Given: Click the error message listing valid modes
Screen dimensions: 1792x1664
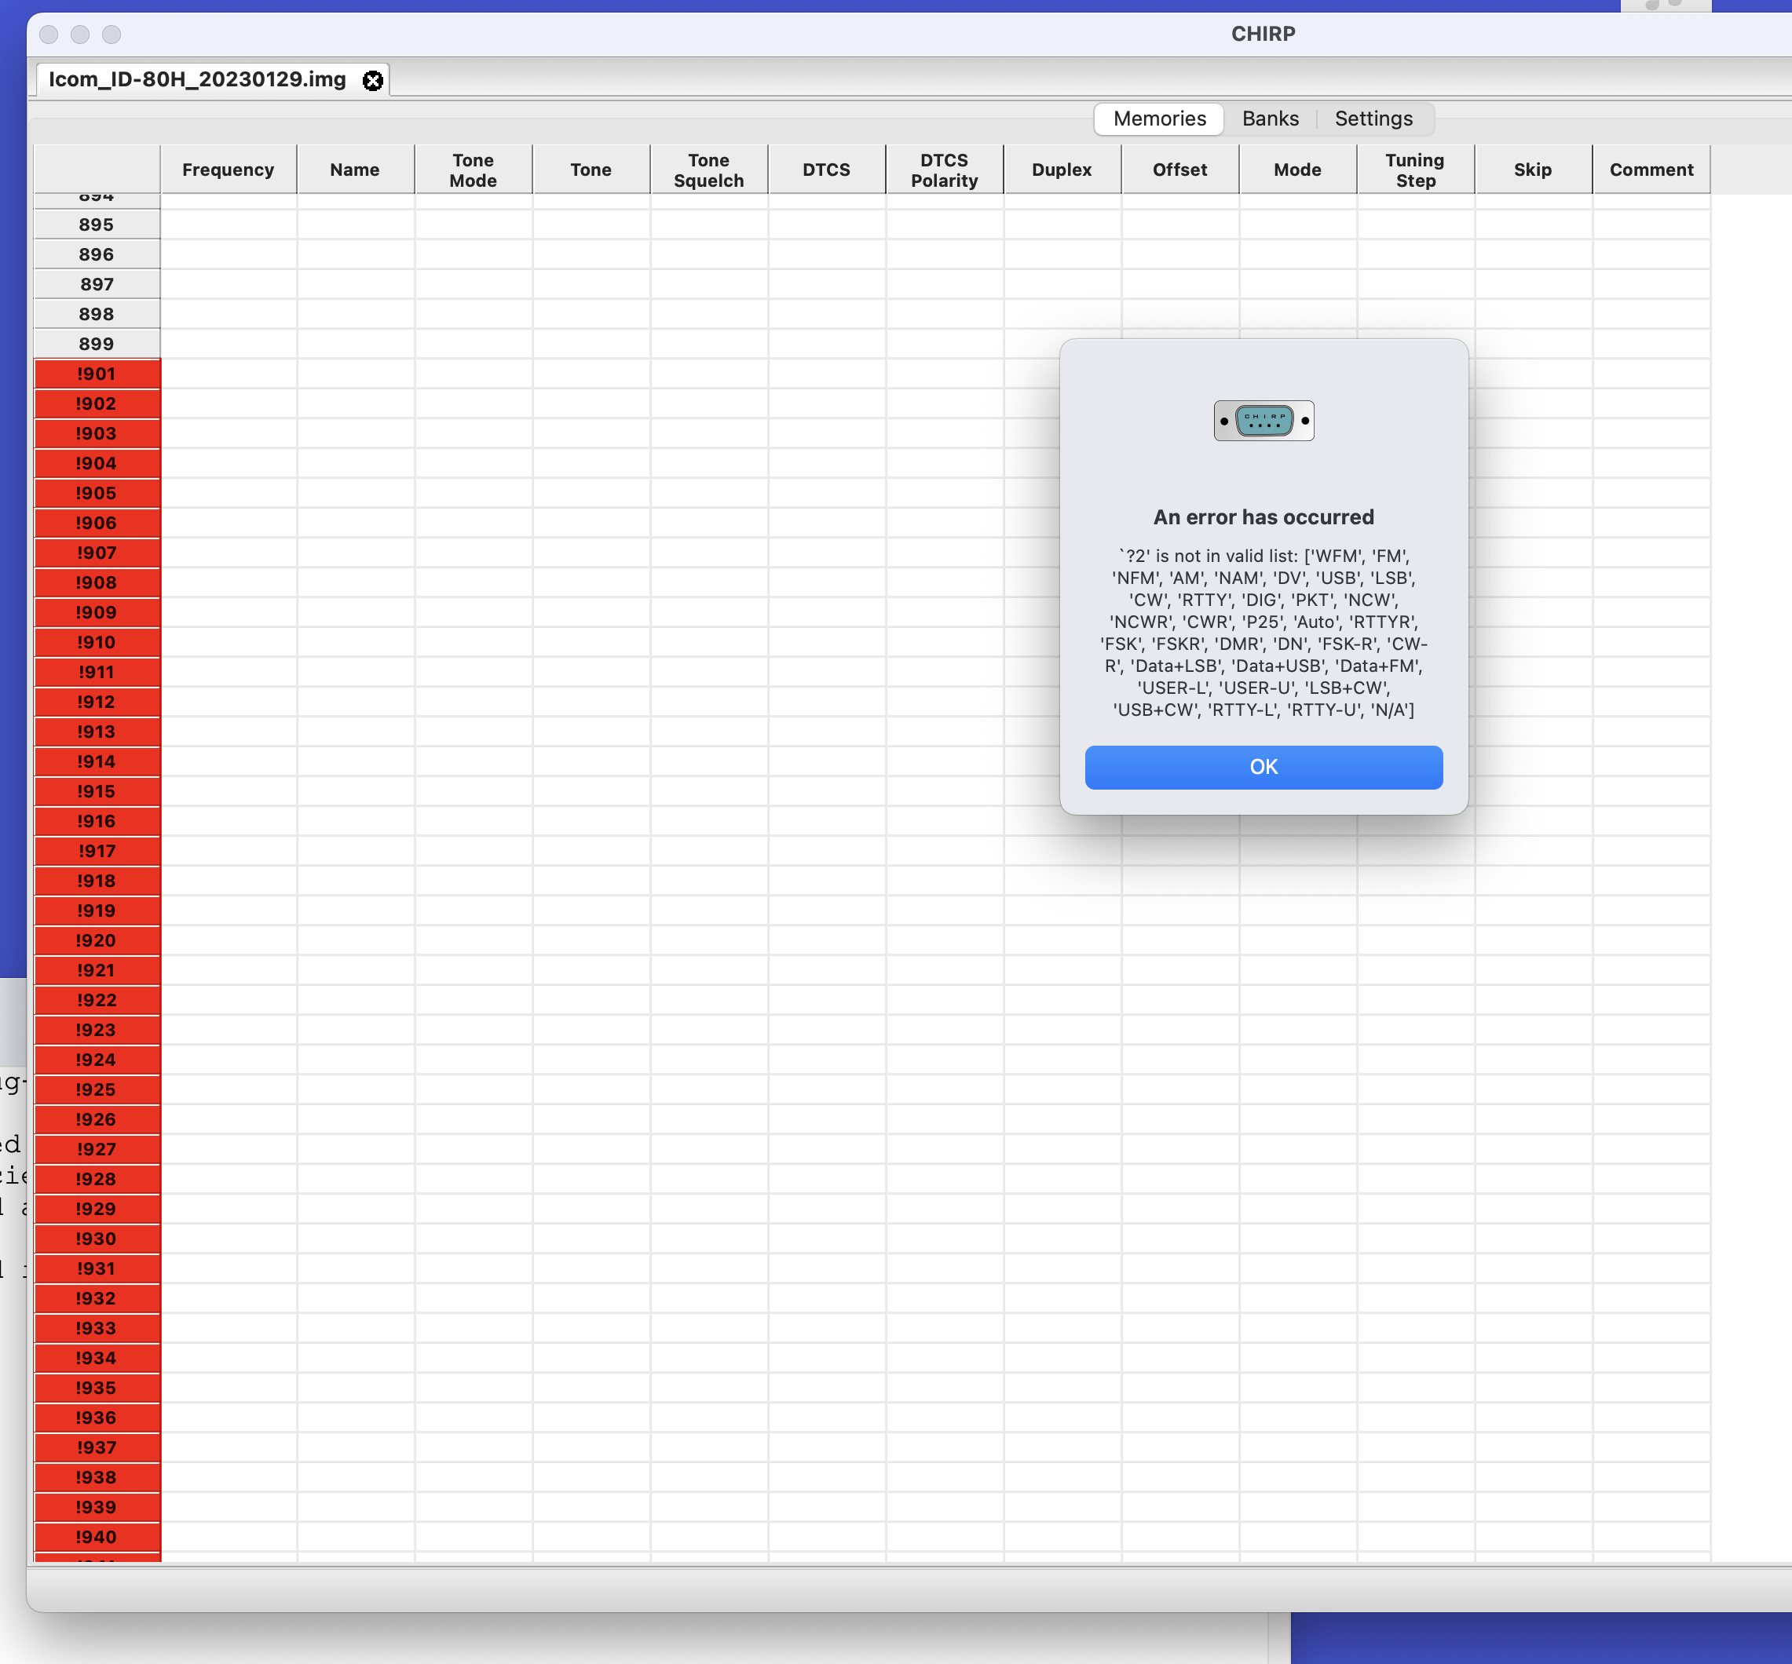Looking at the screenshot, I should (x=1264, y=633).
